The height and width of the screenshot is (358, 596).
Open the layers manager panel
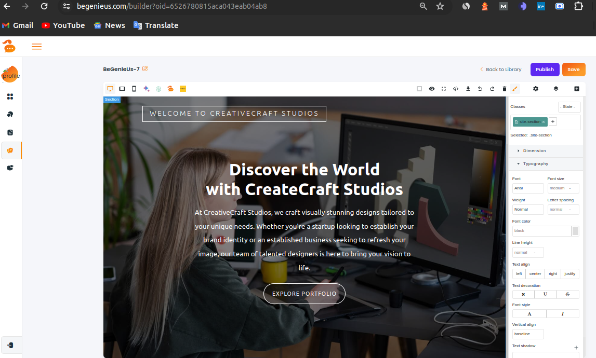pyautogui.click(x=555, y=89)
